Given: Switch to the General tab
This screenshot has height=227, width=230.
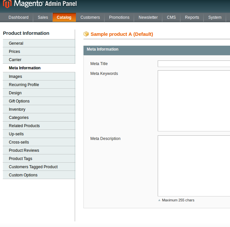Looking at the screenshot, I should (x=16, y=43).
